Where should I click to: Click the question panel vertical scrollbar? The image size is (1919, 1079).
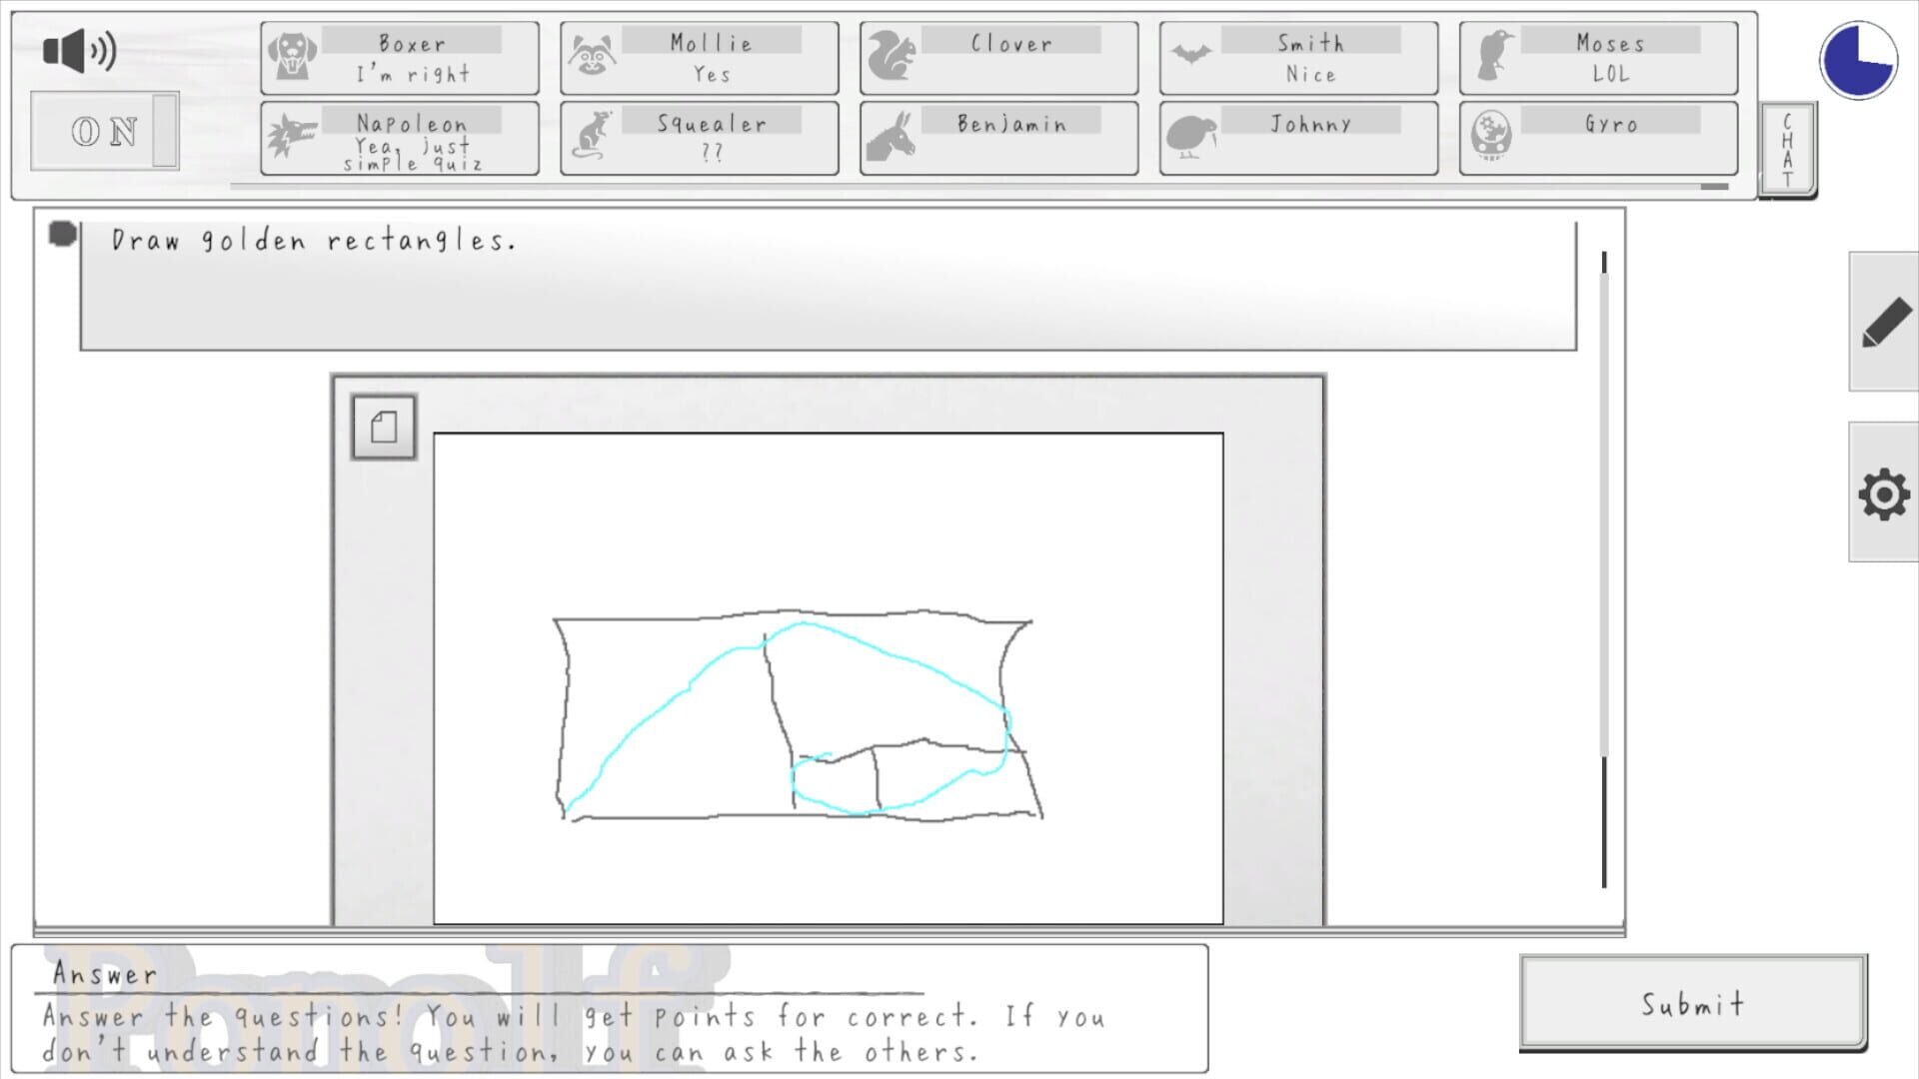tap(1604, 569)
